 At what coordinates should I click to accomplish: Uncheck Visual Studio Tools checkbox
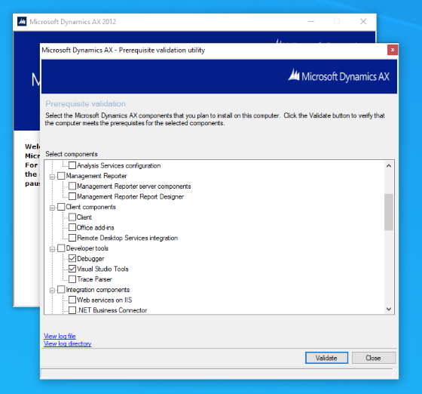coord(72,269)
